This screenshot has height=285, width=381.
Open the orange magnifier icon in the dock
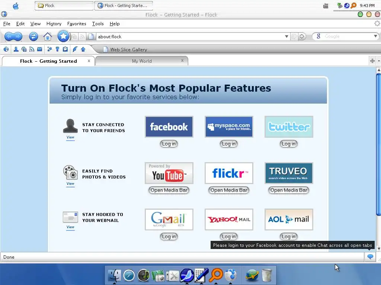[x=216, y=275]
